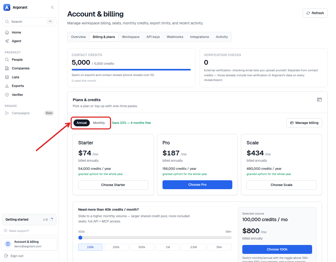
Task: Click the Choose 100k button
Action: click(277, 249)
